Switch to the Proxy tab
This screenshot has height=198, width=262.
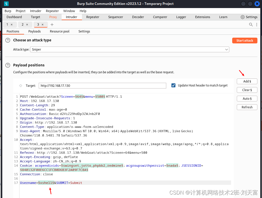pos(53,17)
